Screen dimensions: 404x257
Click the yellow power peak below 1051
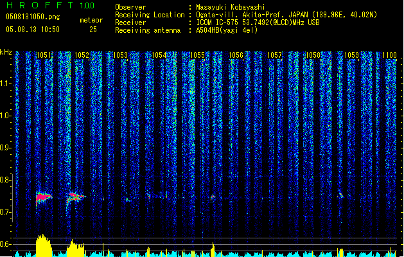44,245
